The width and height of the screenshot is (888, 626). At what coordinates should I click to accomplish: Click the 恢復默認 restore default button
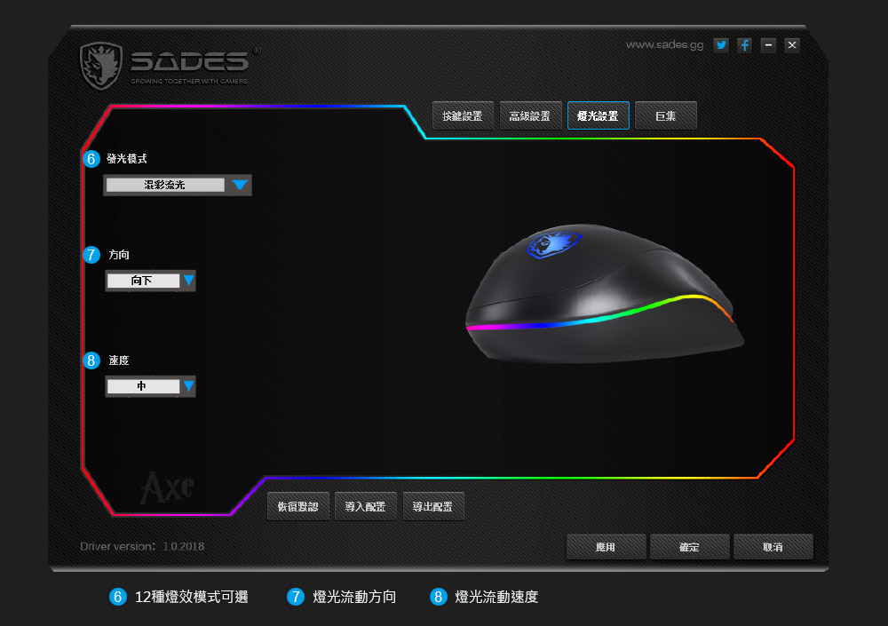pos(297,506)
